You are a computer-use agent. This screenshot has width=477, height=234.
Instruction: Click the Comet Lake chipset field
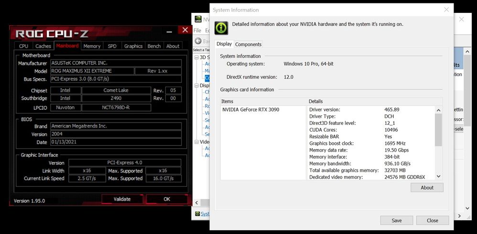[x=116, y=91]
